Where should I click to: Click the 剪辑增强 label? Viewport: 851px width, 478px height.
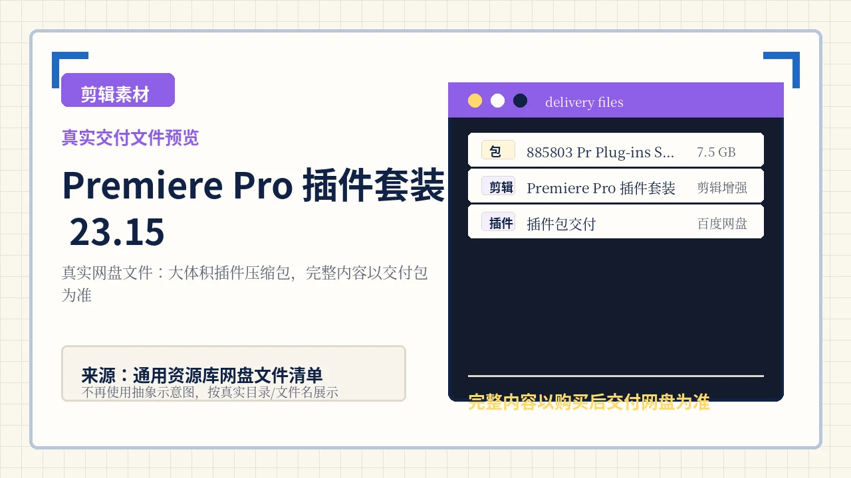(722, 188)
